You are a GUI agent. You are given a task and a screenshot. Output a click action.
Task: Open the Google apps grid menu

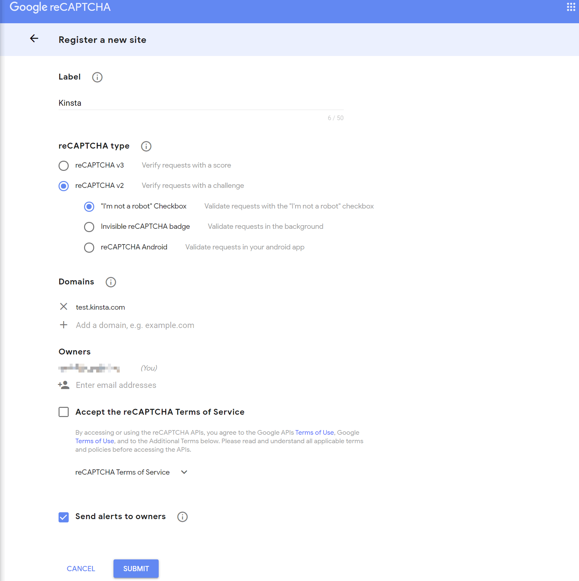571,7
